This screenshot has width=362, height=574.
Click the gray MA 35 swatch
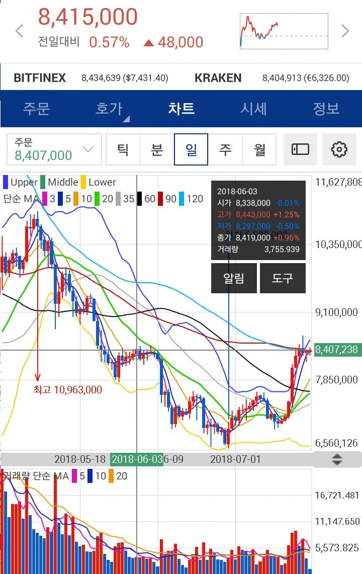coord(118,199)
